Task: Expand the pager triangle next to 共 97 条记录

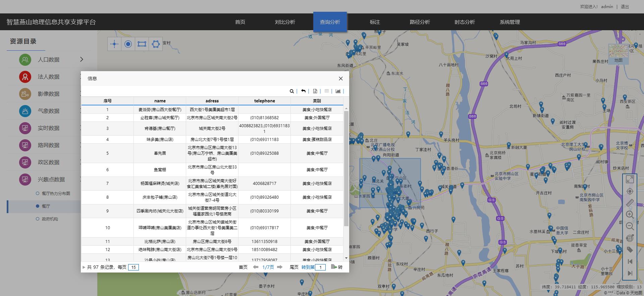Action: tap(84, 267)
